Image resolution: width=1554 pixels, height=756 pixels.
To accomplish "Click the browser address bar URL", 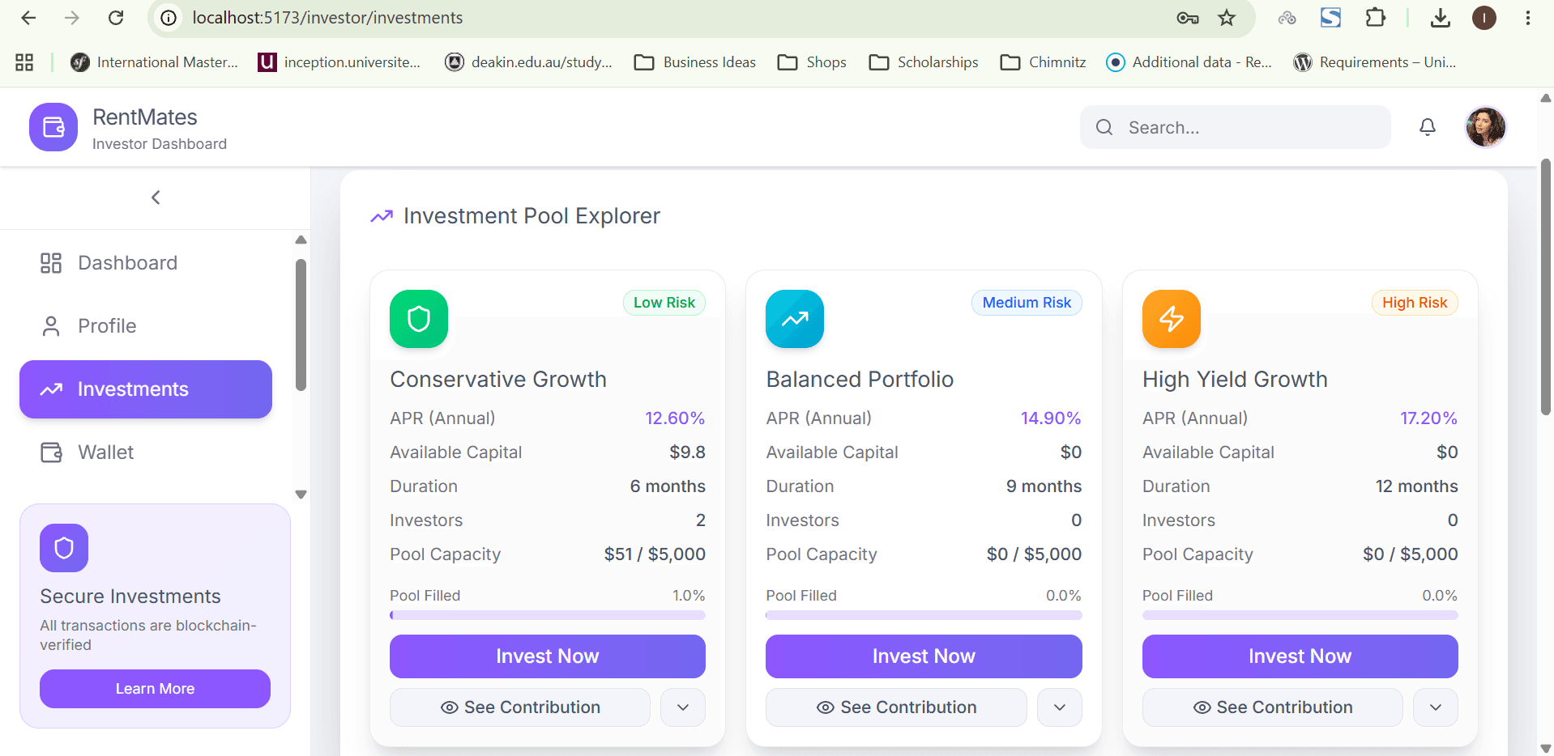I will (x=327, y=18).
